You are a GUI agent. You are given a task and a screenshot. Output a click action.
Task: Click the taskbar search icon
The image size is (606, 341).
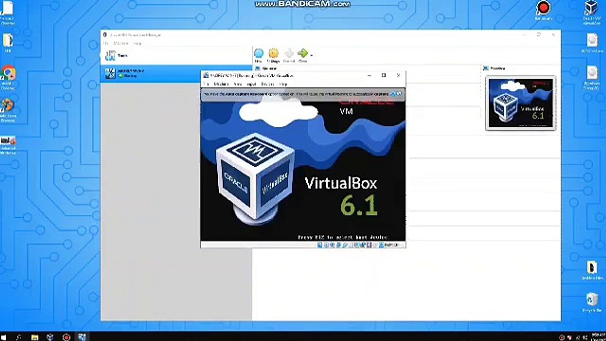pos(19,337)
